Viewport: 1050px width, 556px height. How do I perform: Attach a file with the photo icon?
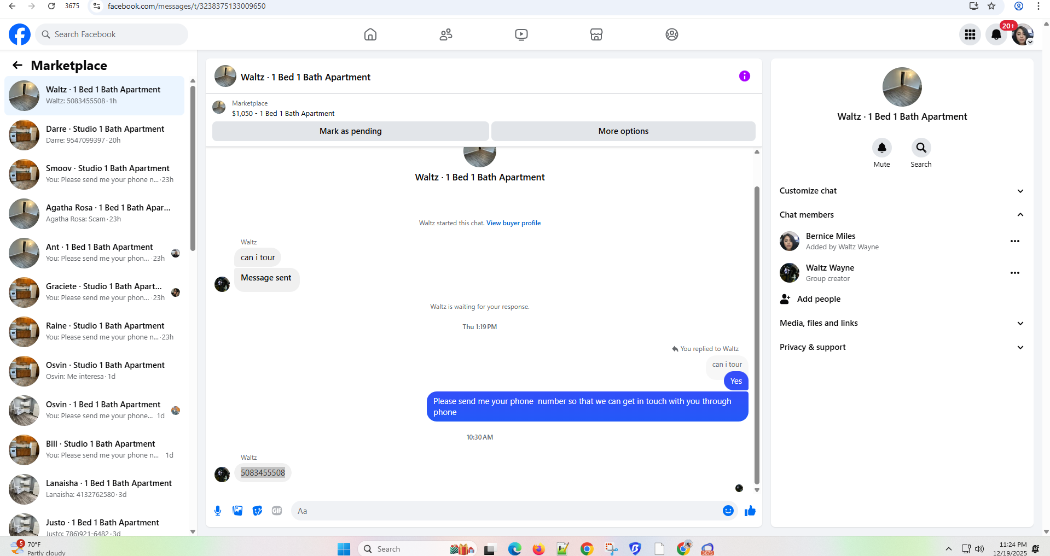point(237,511)
